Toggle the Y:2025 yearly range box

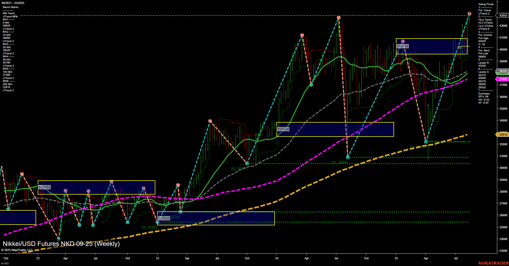coord(403,46)
